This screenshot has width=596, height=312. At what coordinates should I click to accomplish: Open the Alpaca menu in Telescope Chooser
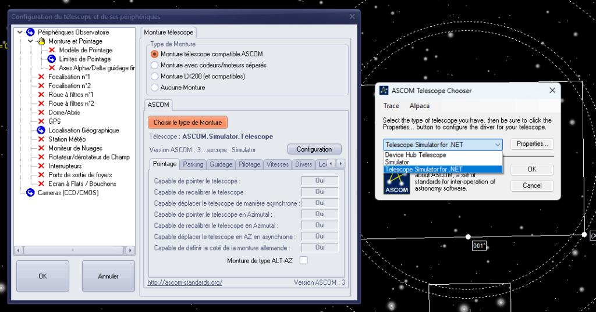tap(419, 106)
